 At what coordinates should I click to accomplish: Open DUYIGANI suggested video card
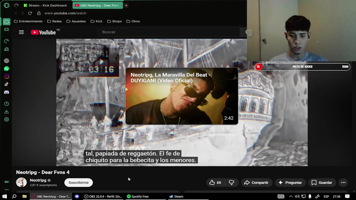coord(182,96)
